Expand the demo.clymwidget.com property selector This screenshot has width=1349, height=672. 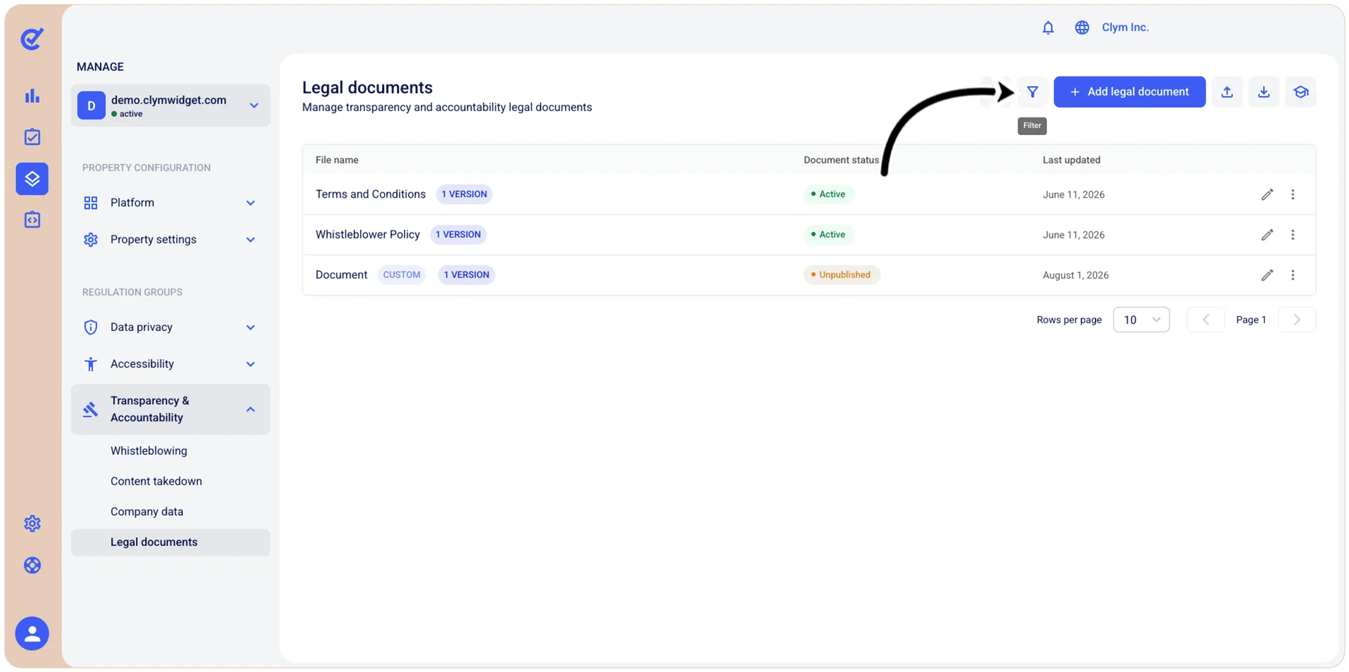[x=170, y=106]
